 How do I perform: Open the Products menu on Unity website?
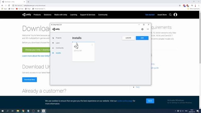point(37,15)
